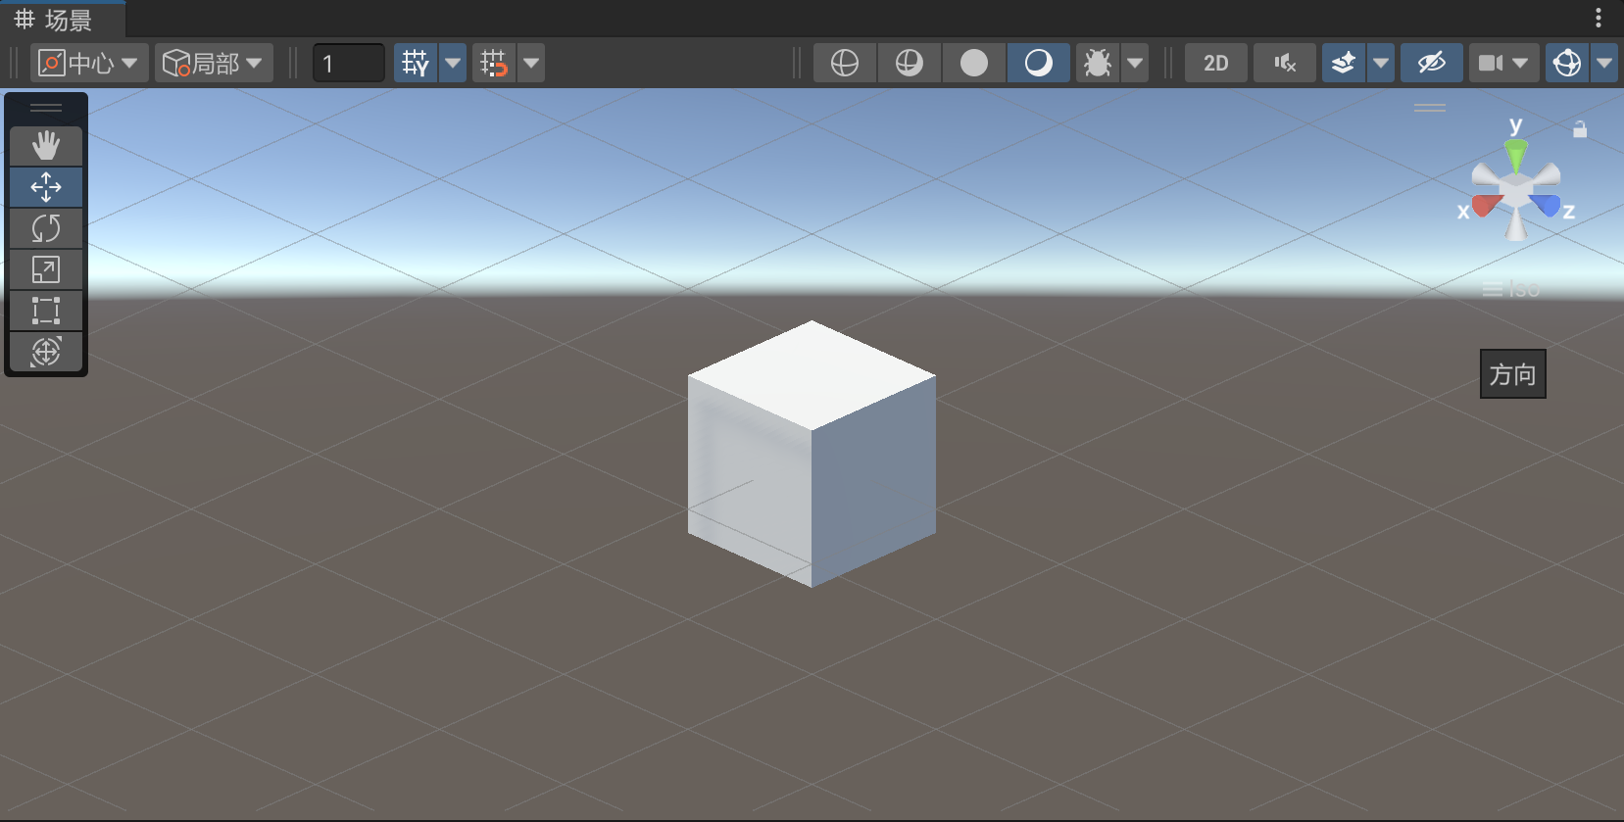Expand snap increment settings arrow
1624x822 pixels.
[x=531, y=63]
